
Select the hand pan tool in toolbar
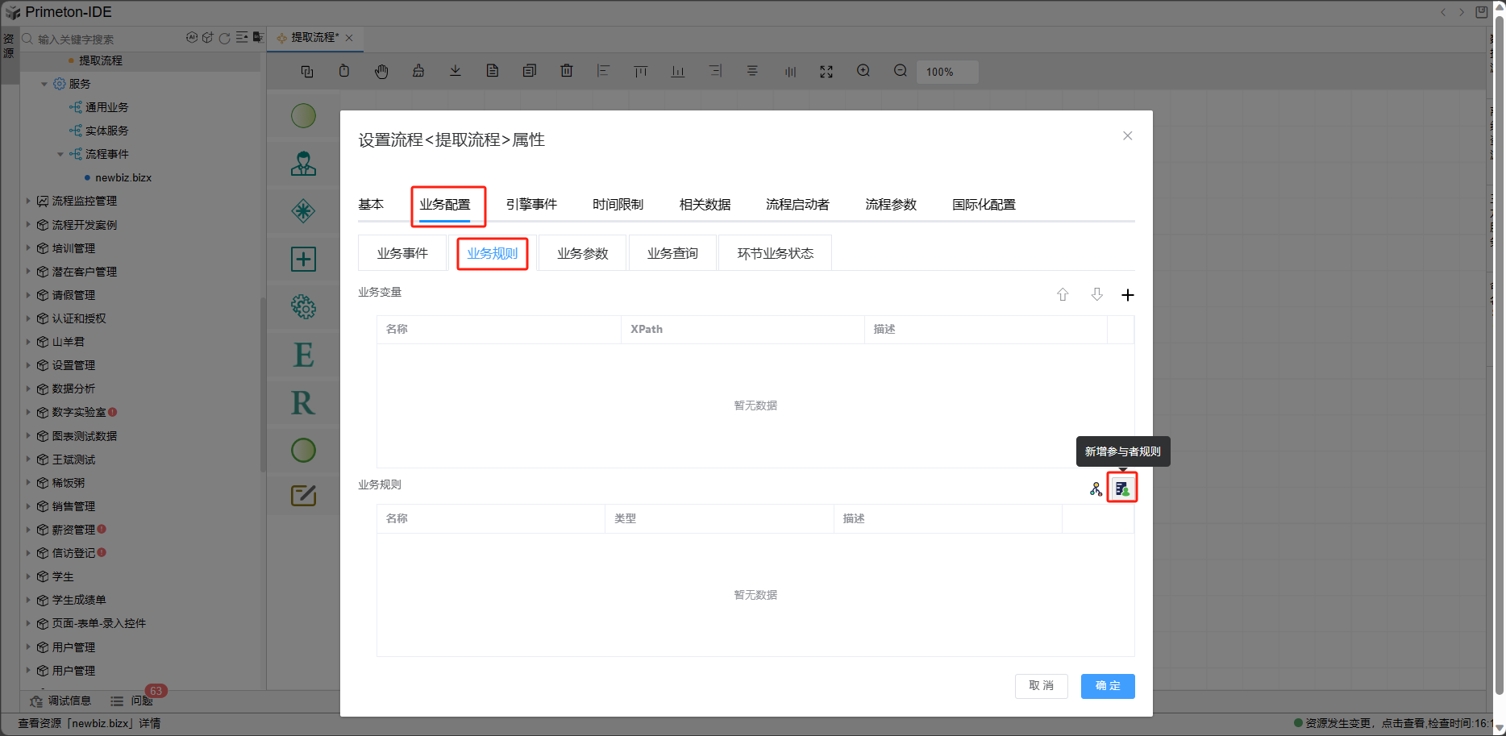[381, 71]
